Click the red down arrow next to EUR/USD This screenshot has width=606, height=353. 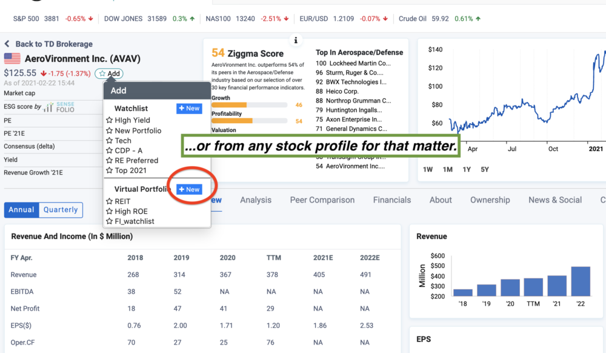pos(385,19)
